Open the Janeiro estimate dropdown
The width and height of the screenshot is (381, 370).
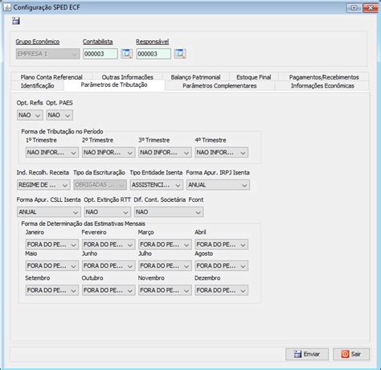coord(52,245)
